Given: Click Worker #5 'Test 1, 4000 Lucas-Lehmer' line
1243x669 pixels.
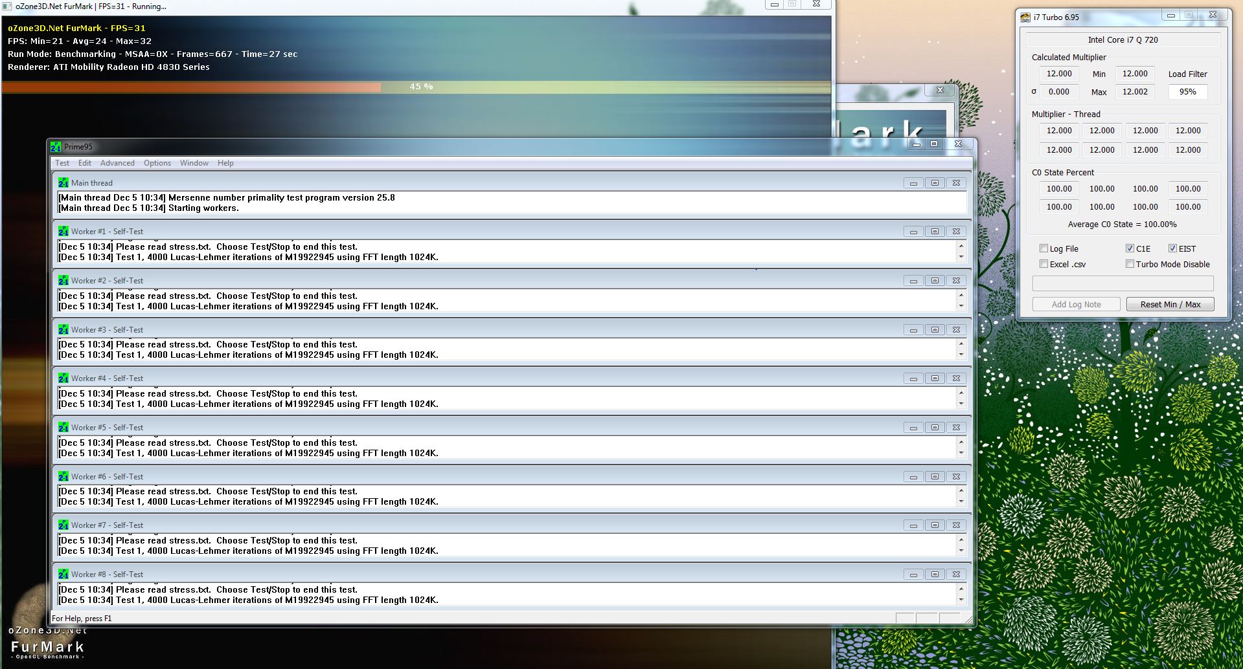Looking at the screenshot, I should pyautogui.click(x=249, y=454).
